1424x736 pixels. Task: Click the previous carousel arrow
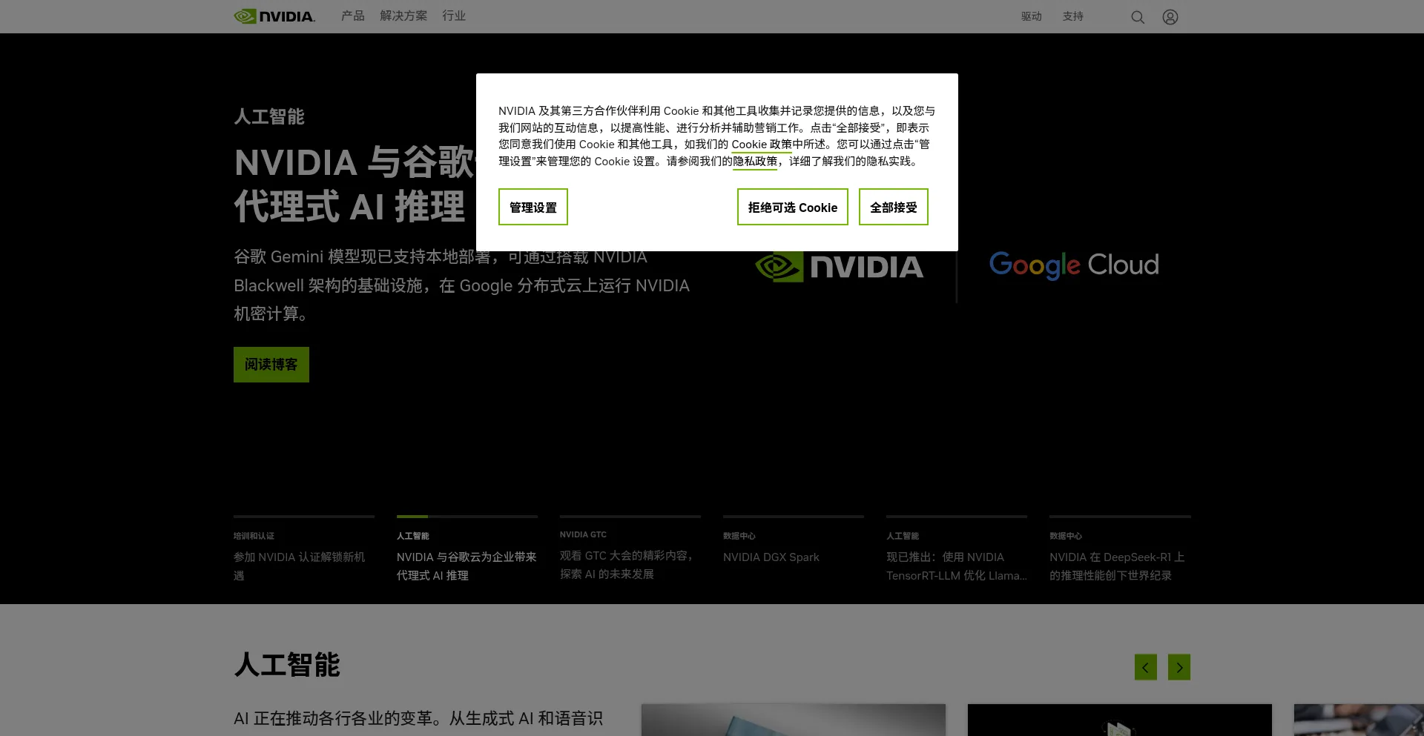click(x=1145, y=667)
